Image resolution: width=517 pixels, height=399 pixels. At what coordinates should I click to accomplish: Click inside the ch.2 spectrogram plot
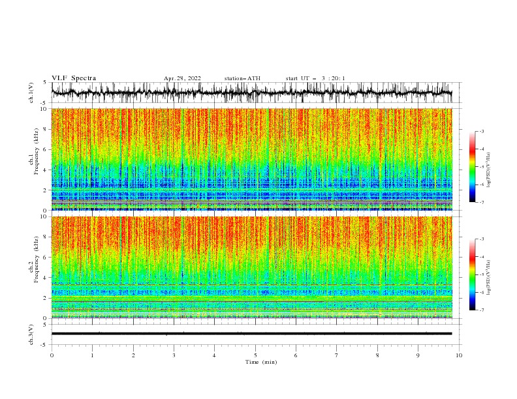coord(251,267)
